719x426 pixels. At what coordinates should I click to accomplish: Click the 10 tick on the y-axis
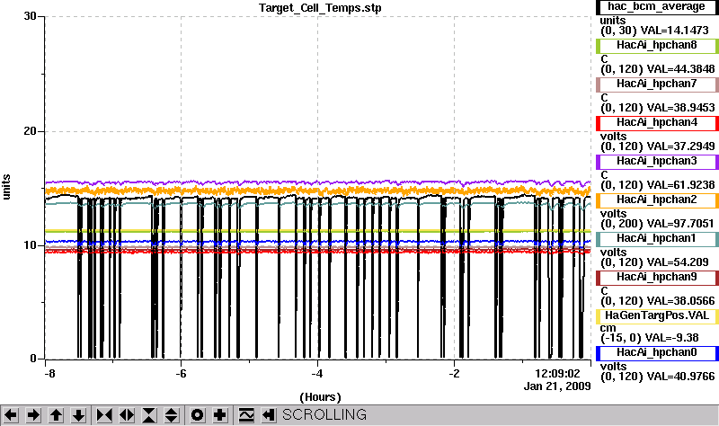coord(31,245)
